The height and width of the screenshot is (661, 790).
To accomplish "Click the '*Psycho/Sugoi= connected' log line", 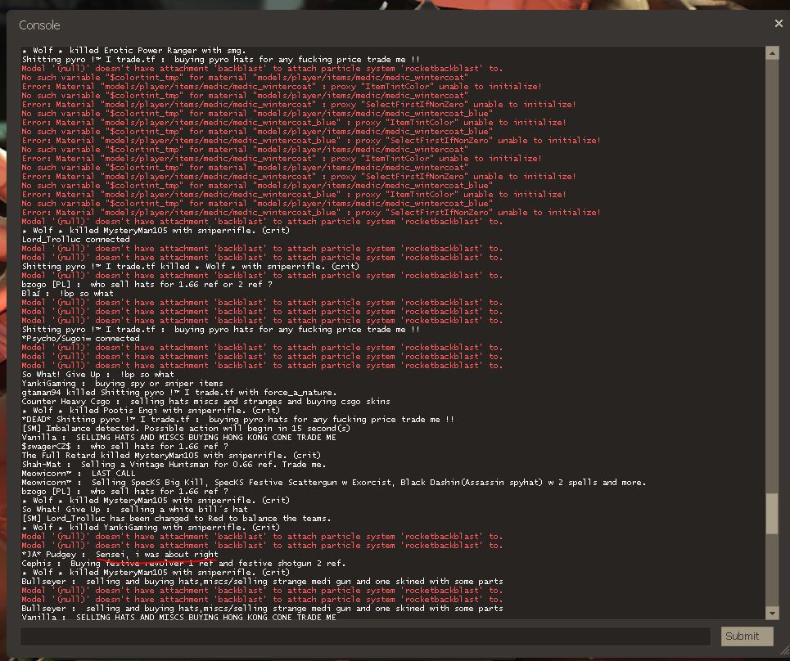I will 80,338.
